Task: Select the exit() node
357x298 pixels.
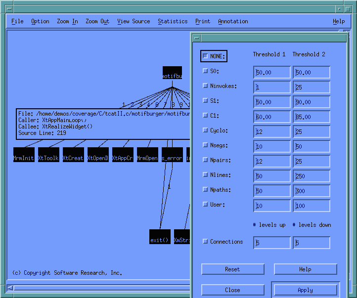Action: click(160, 237)
